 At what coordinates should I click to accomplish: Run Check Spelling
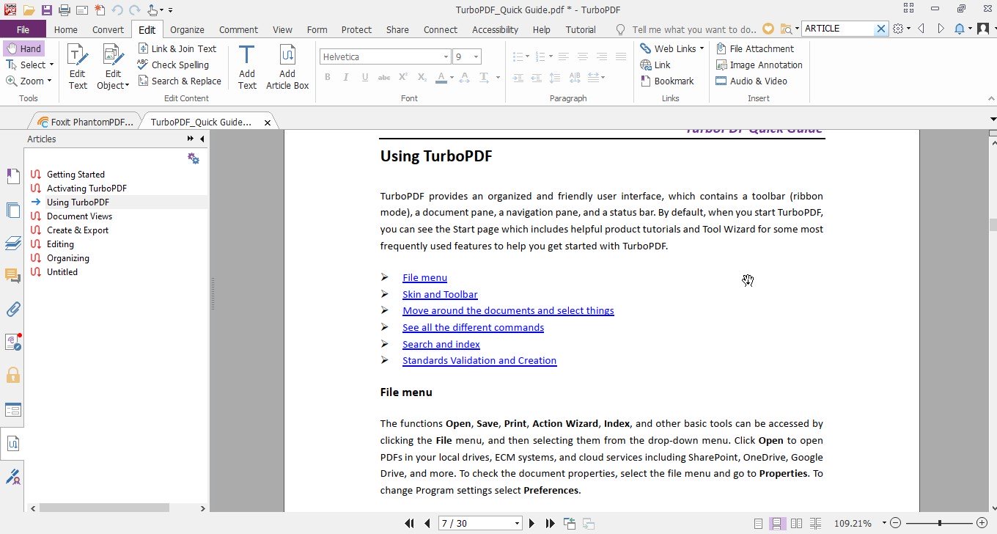pos(174,65)
